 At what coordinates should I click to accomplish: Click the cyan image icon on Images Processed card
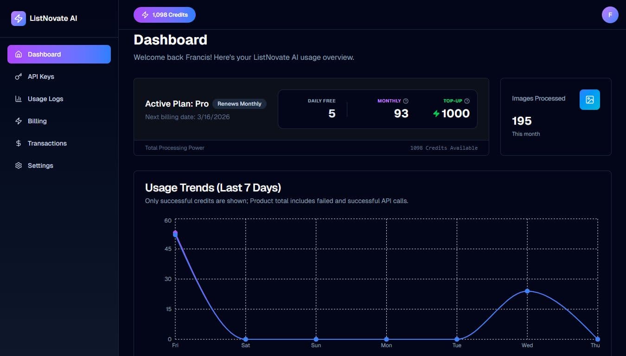tap(590, 100)
